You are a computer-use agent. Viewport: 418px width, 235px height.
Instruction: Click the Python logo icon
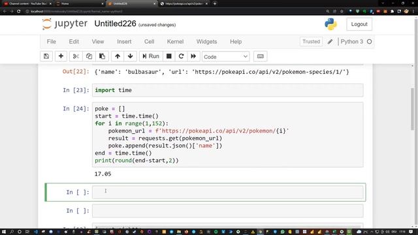[x=330, y=24]
